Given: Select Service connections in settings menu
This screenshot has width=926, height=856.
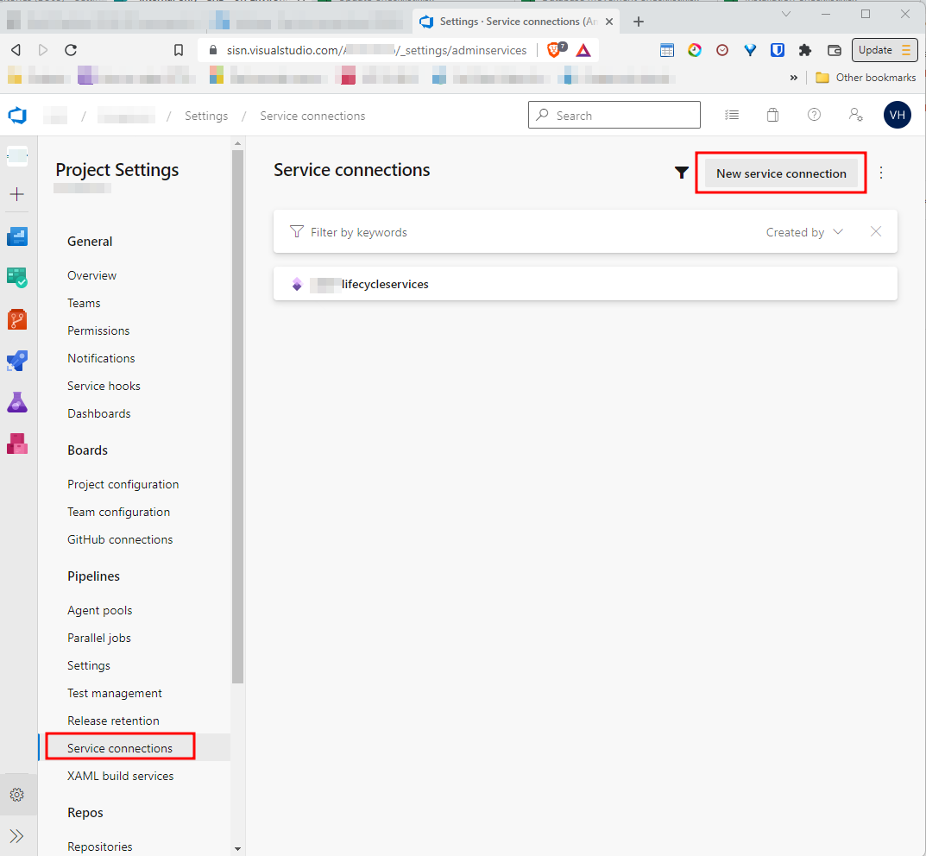Looking at the screenshot, I should [120, 748].
